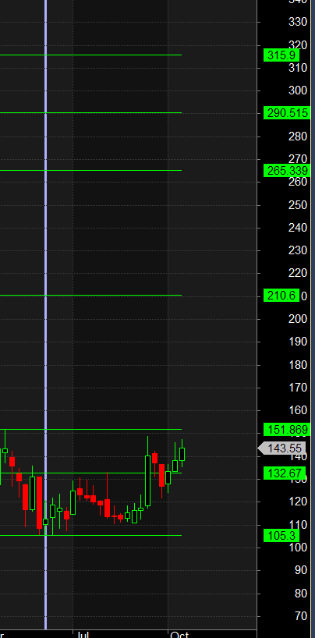
Task: Select the horizontal line at 315.9
Action: (90, 55)
